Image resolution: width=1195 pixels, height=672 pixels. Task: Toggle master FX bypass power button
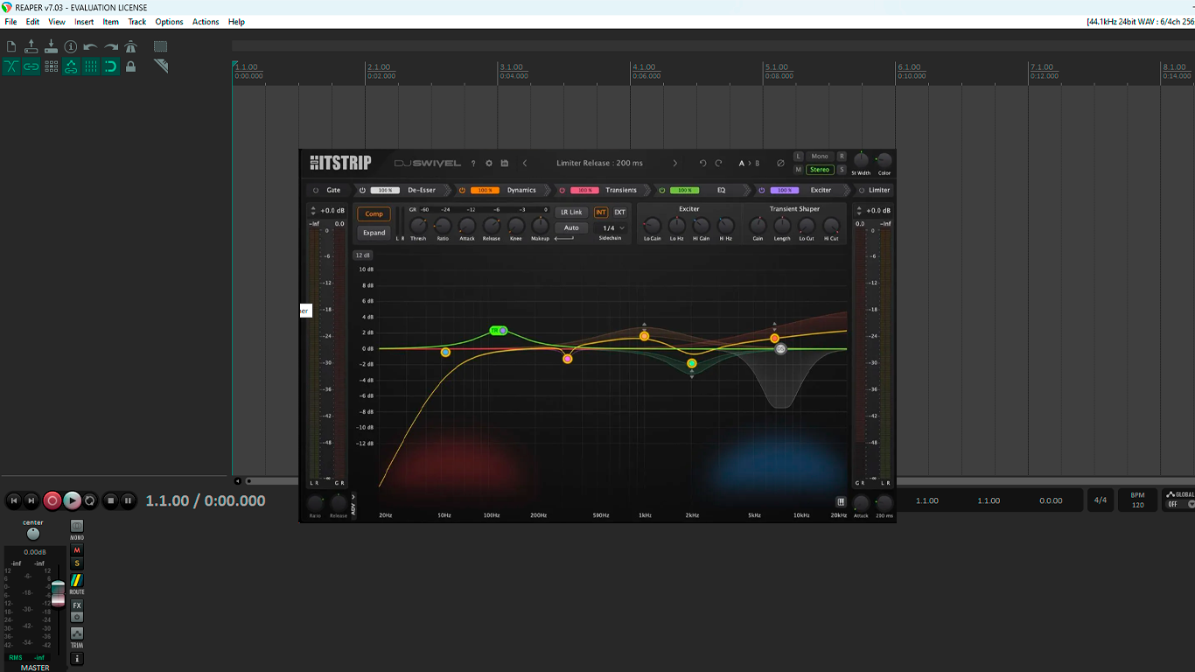[x=77, y=617]
